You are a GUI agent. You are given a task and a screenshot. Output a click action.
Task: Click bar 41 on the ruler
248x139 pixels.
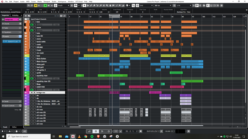tap(120, 16)
